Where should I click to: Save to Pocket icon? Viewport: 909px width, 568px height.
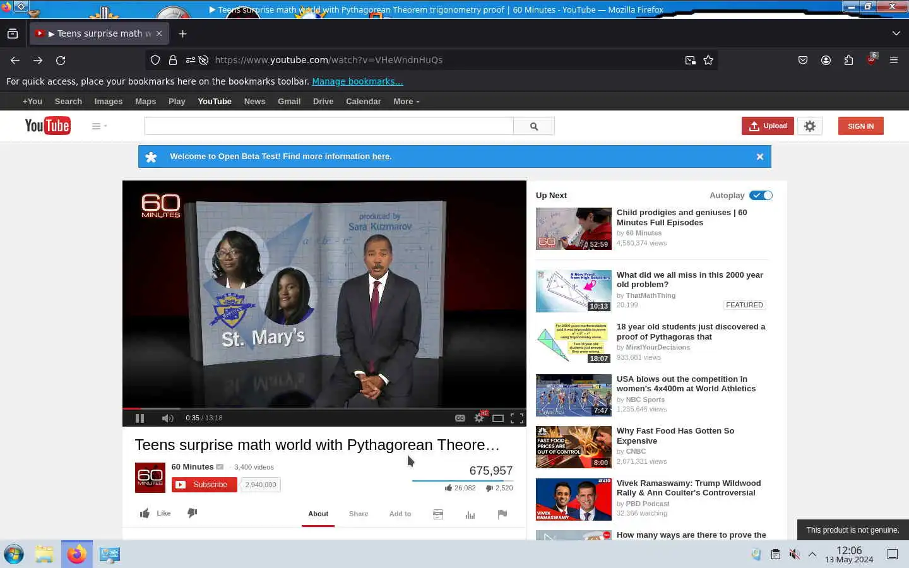[803, 60]
